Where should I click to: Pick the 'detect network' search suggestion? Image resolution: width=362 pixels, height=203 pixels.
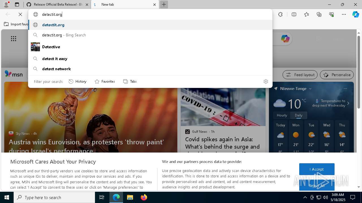coord(150,69)
